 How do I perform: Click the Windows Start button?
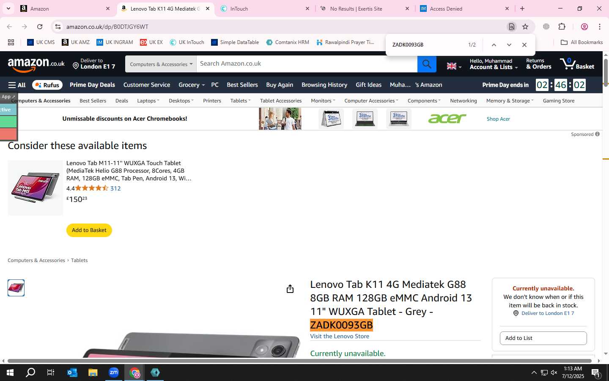point(10,373)
